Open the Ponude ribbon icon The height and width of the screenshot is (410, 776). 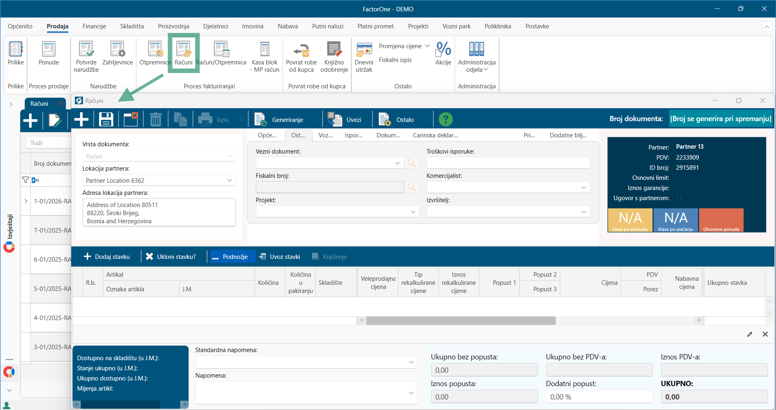click(49, 53)
